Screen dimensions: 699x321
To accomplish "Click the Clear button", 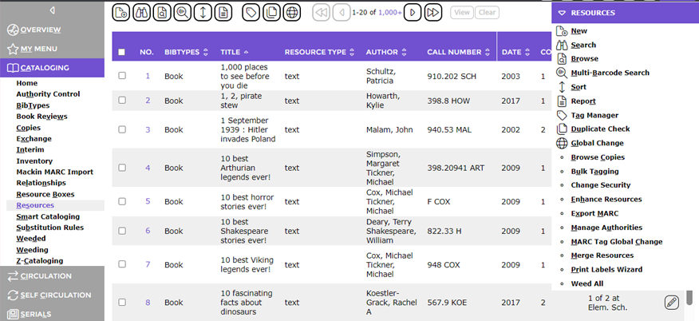I will point(487,13).
